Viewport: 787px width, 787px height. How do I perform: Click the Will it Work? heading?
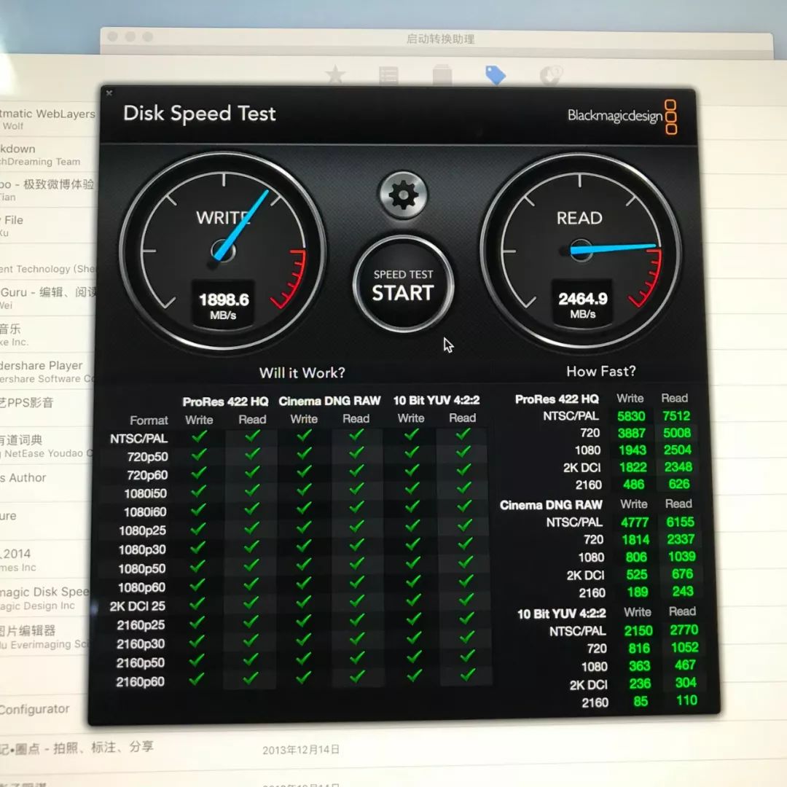pyautogui.click(x=302, y=373)
